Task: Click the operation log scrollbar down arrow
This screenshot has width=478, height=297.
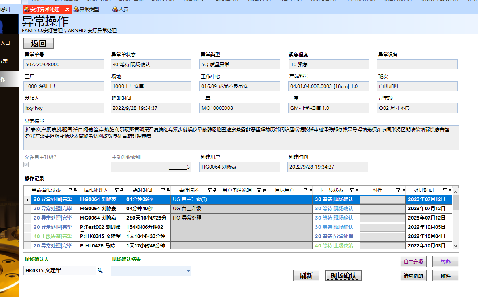Action: pyautogui.click(x=455, y=246)
